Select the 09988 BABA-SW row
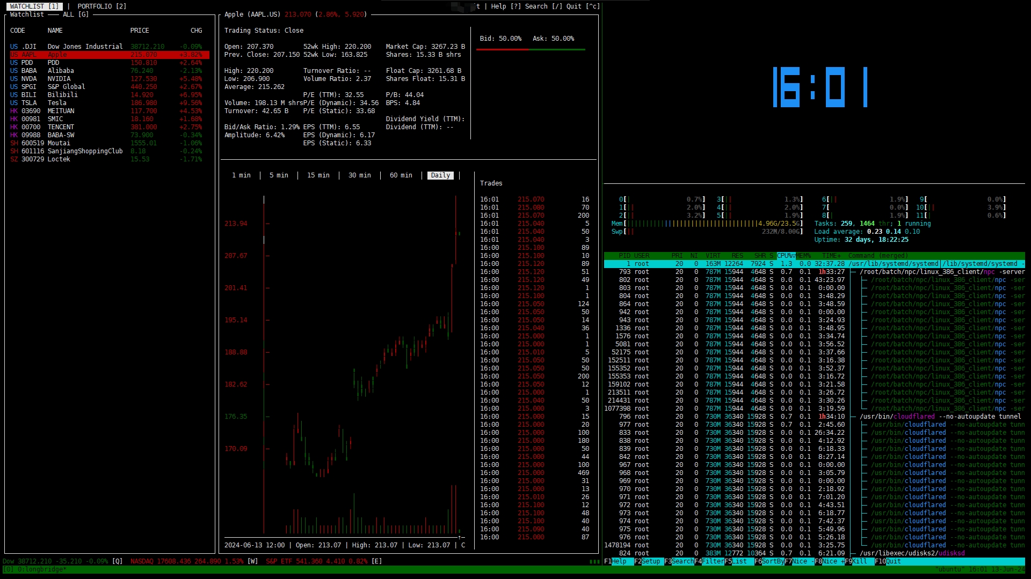 (110, 135)
